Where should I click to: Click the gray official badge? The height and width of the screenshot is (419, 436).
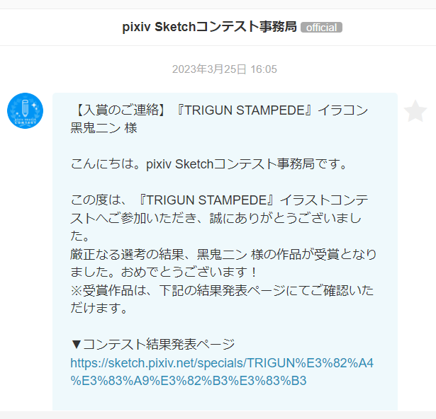click(x=321, y=28)
